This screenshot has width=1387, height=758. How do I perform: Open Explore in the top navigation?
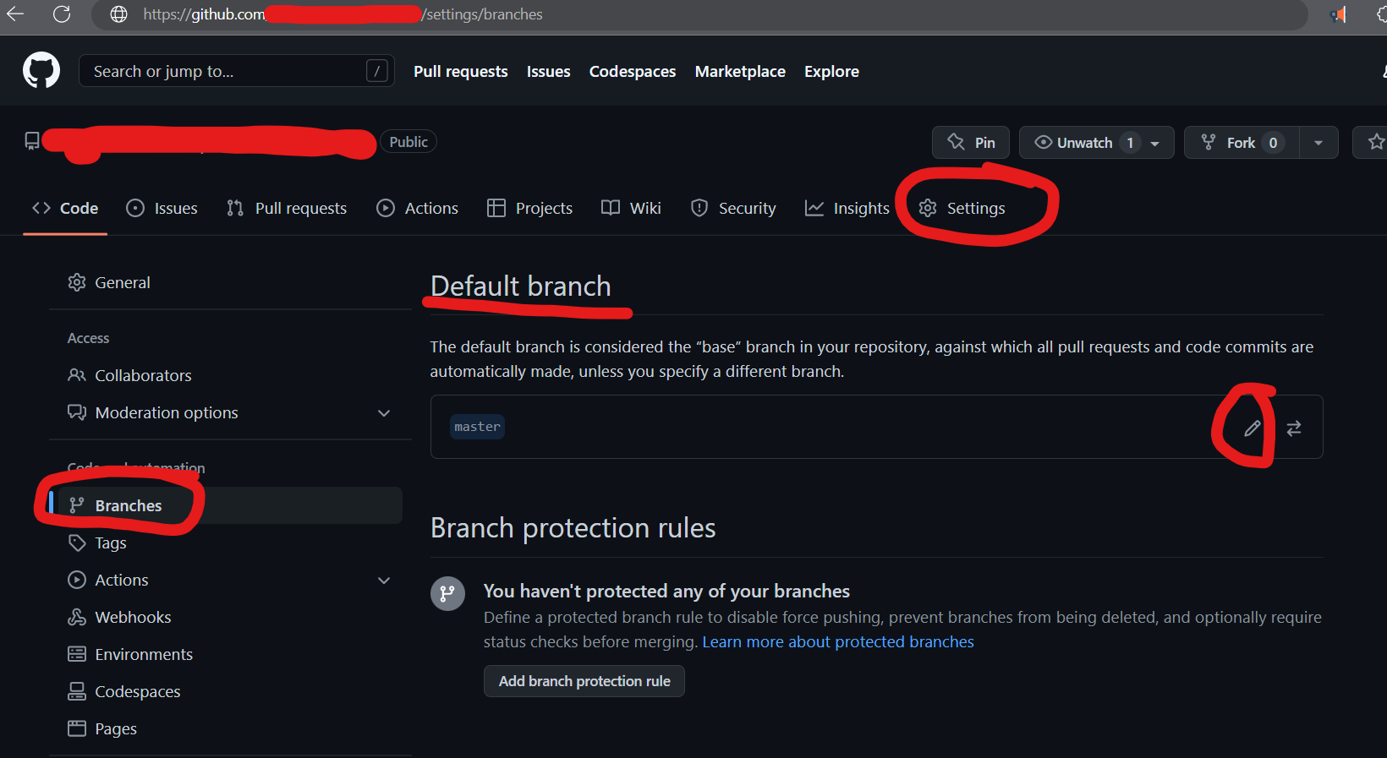pos(831,72)
